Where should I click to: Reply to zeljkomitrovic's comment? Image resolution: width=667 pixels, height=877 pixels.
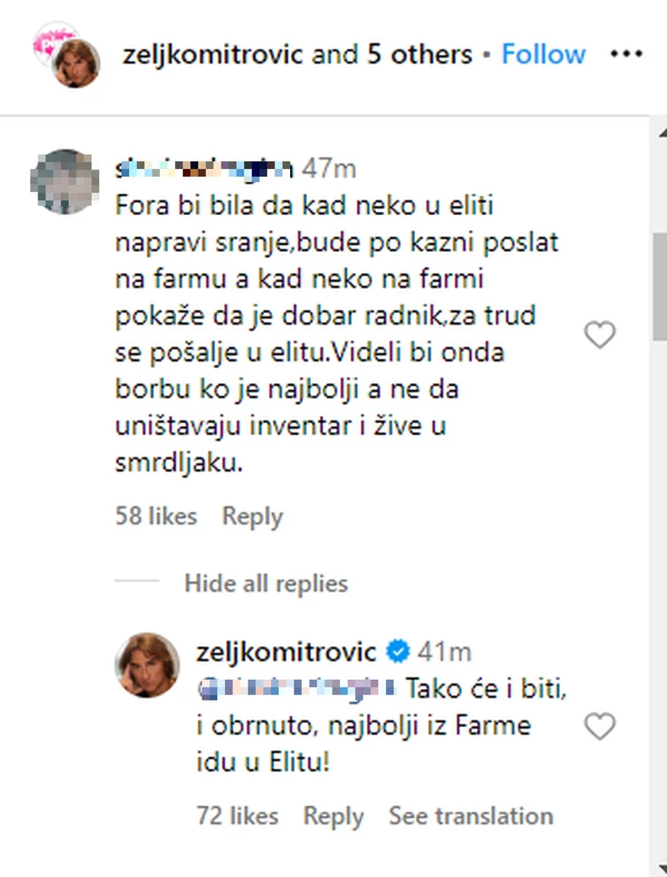point(333,816)
